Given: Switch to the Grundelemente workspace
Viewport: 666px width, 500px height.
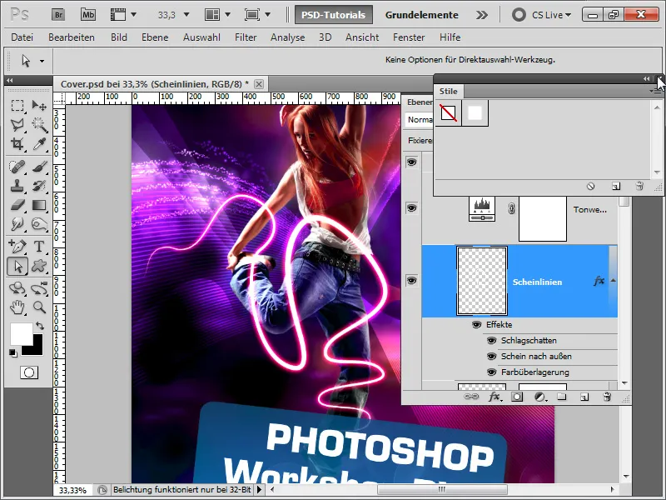Looking at the screenshot, I should pyautogui.click(x=422, y=15).
